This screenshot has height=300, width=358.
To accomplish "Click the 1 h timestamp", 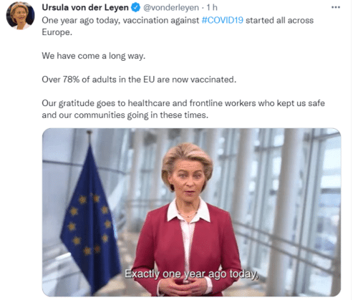I will tap(212, 7).
